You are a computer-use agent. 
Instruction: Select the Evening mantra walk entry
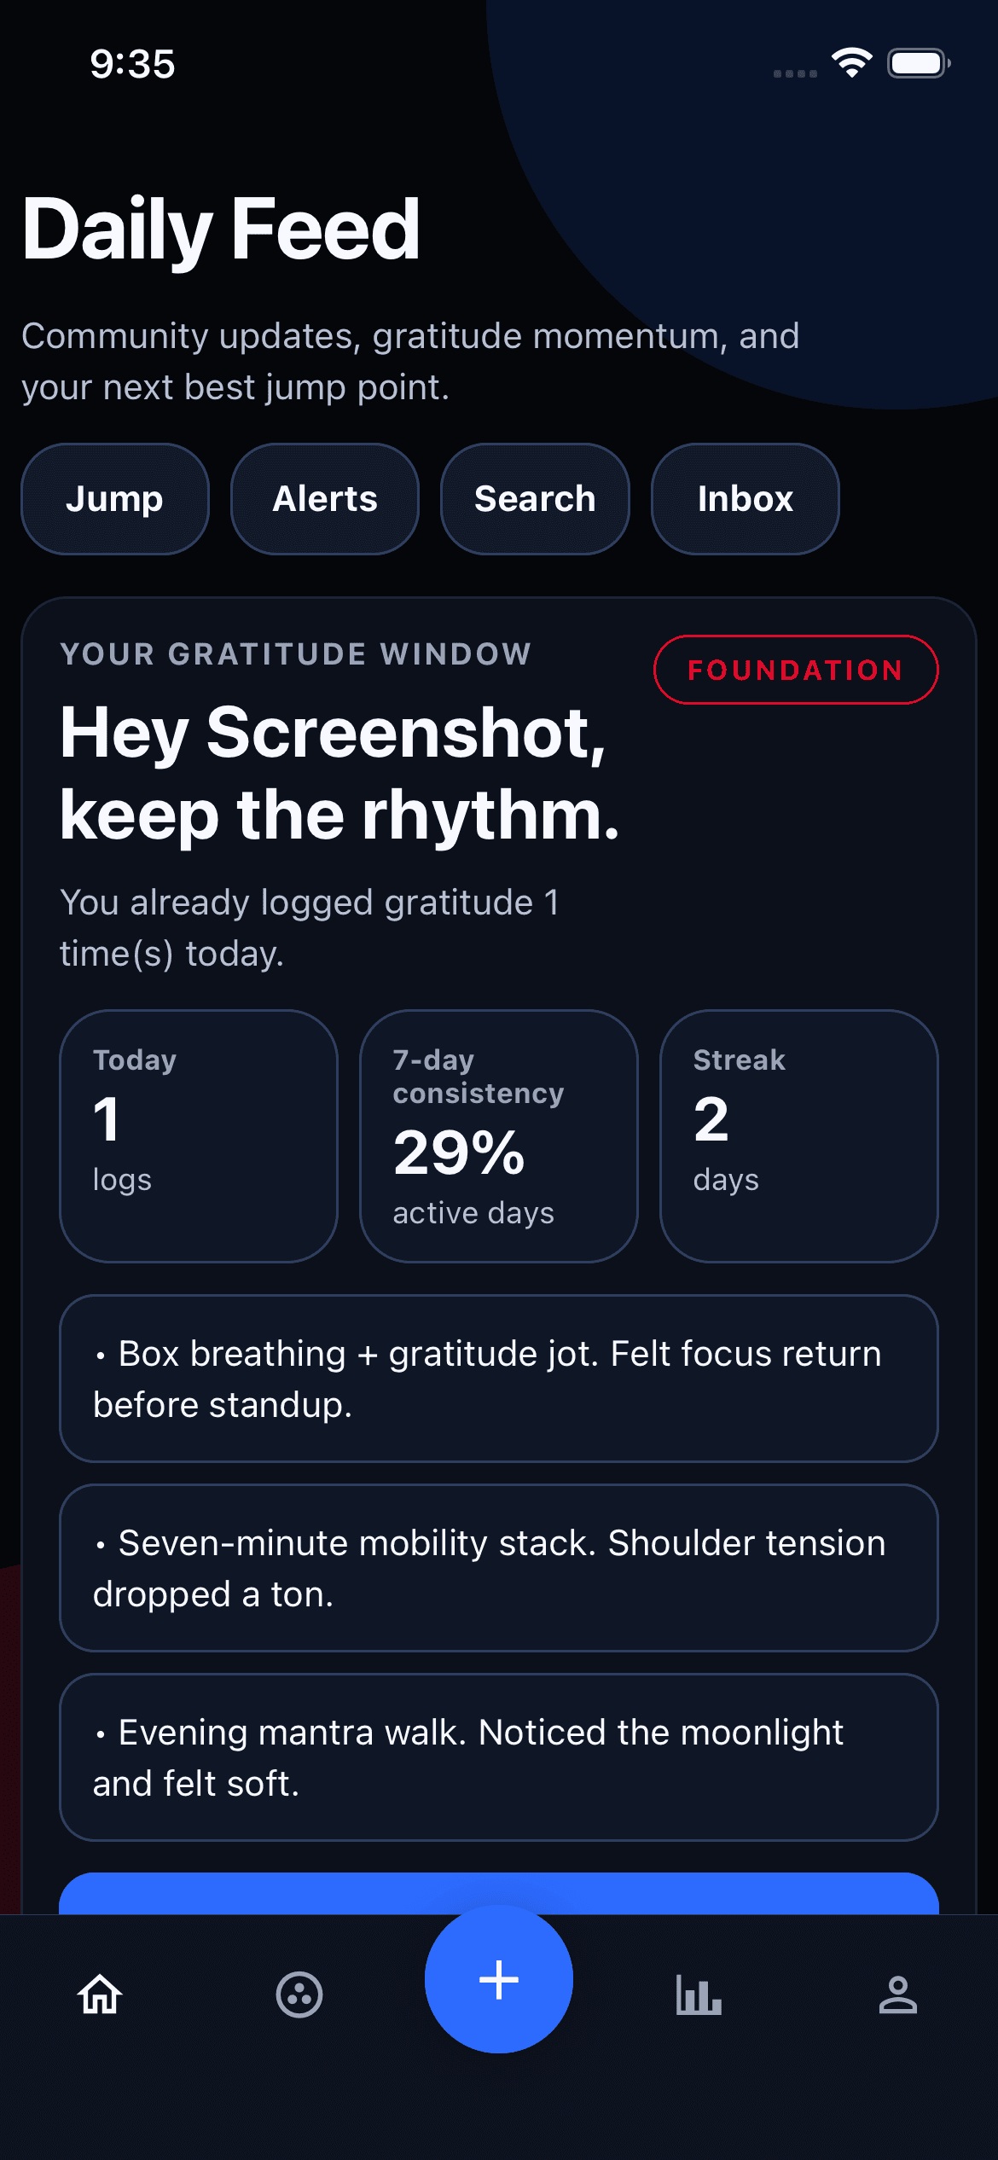click(499, 1757)
